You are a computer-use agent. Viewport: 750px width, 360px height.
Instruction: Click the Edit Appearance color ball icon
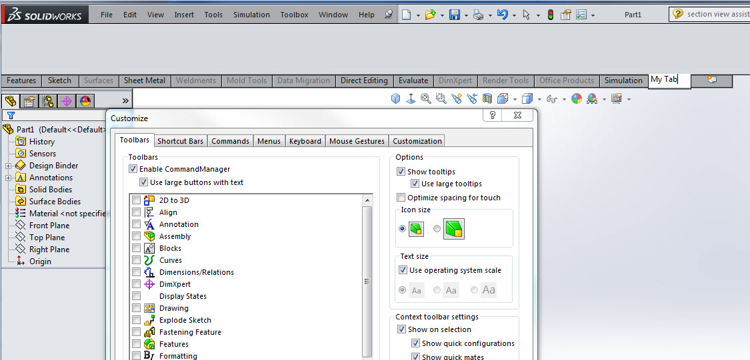tap(577, 99)
